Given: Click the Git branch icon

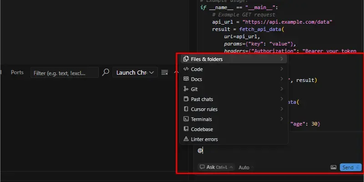Looking at the screenshot, I should (186, 89).
